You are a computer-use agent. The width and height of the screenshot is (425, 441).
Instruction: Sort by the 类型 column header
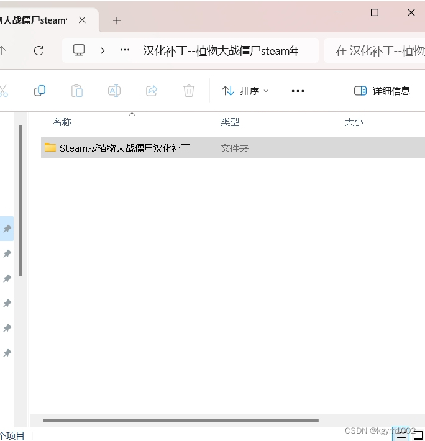(230, 122)
